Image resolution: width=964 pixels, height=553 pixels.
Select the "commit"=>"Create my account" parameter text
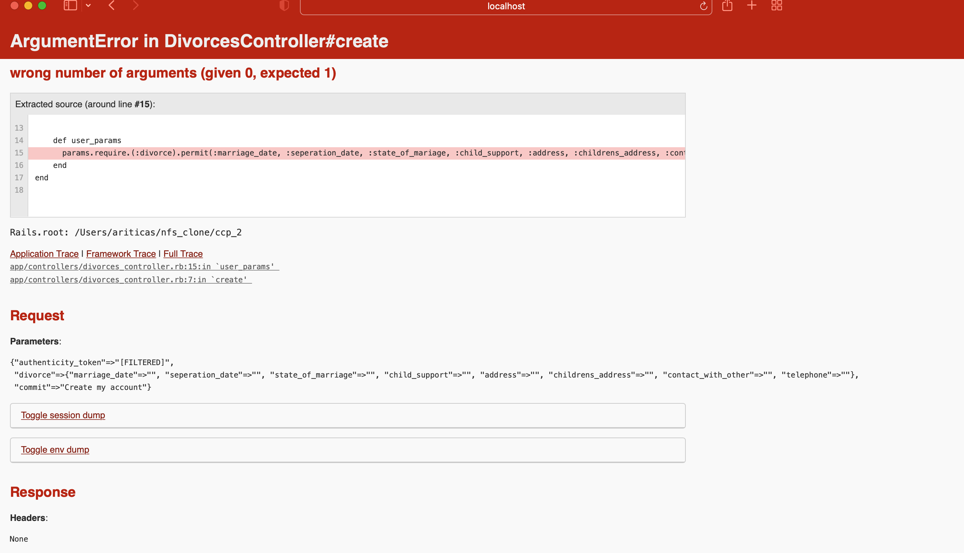(83, 388)
